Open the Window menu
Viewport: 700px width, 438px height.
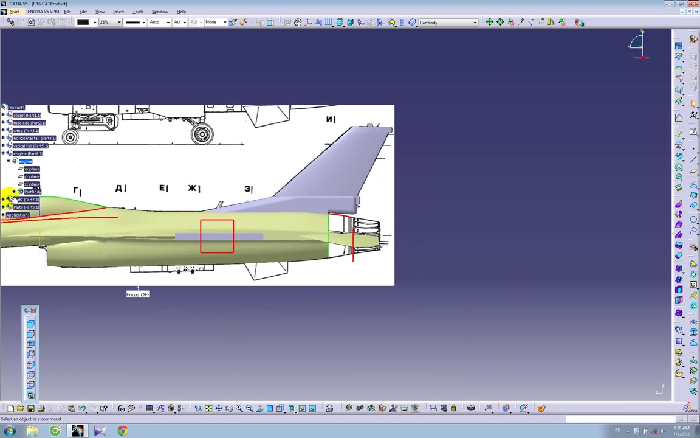160,12
